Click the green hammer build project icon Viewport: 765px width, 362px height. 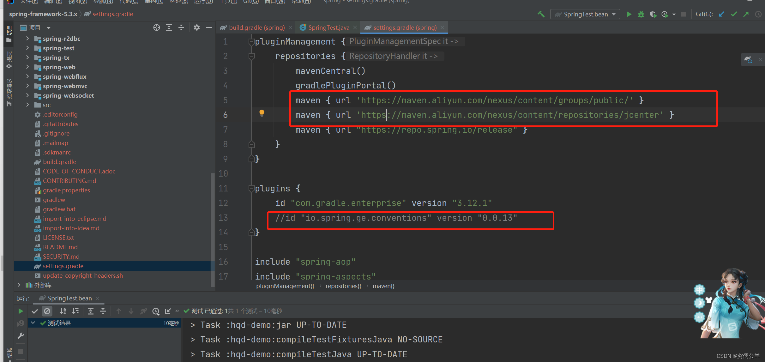541,14
